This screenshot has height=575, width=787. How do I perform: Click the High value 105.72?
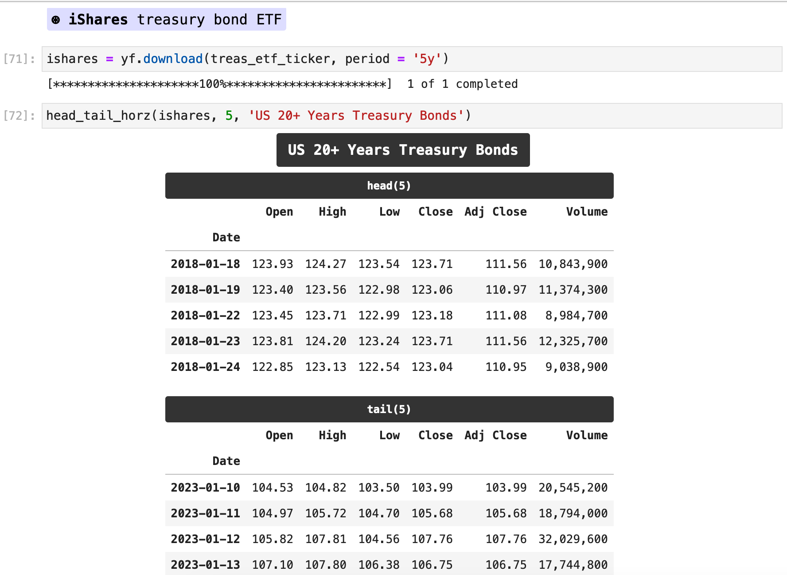click(x=326, y=514)
